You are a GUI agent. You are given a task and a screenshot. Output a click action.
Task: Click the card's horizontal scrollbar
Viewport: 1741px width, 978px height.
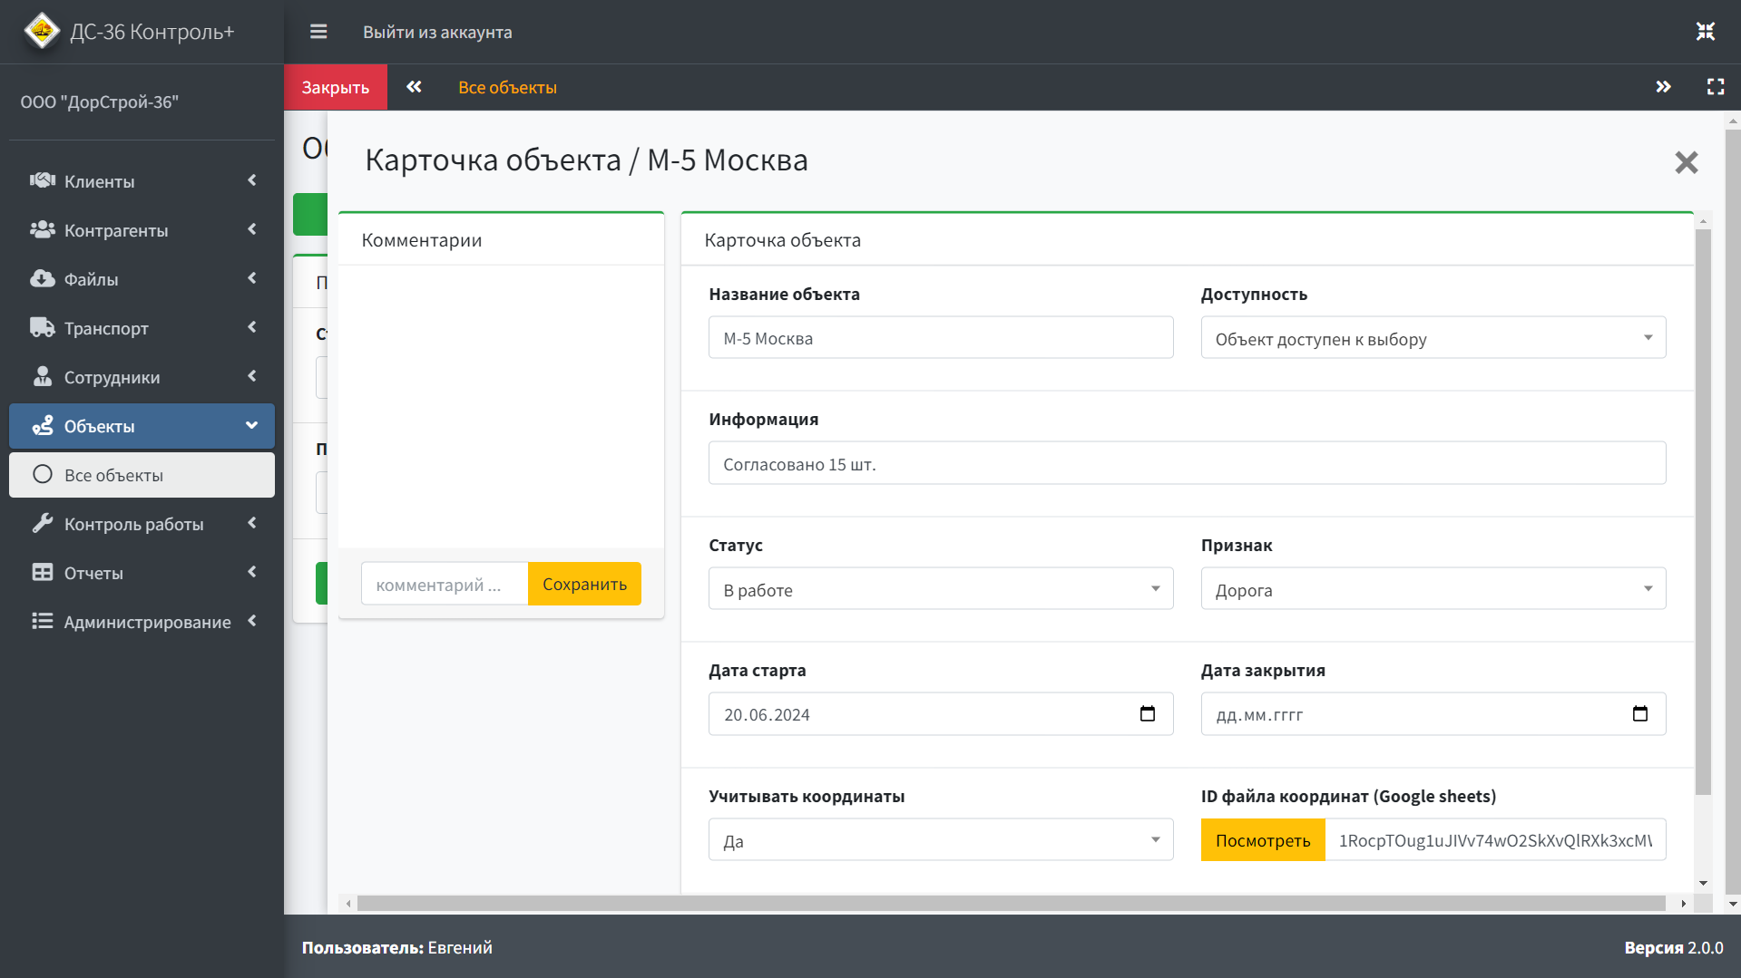pos(1011,904)
